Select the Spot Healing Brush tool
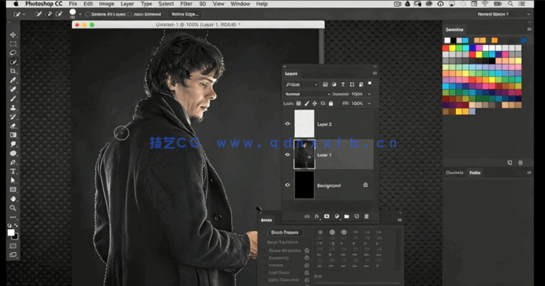 tap(13, 89)
